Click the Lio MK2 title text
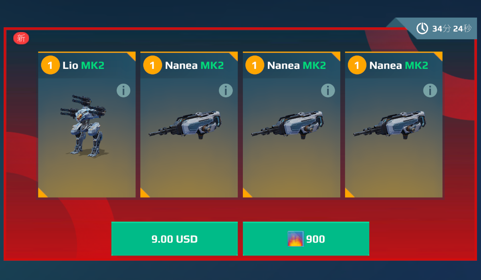 (x=83, y=65)
